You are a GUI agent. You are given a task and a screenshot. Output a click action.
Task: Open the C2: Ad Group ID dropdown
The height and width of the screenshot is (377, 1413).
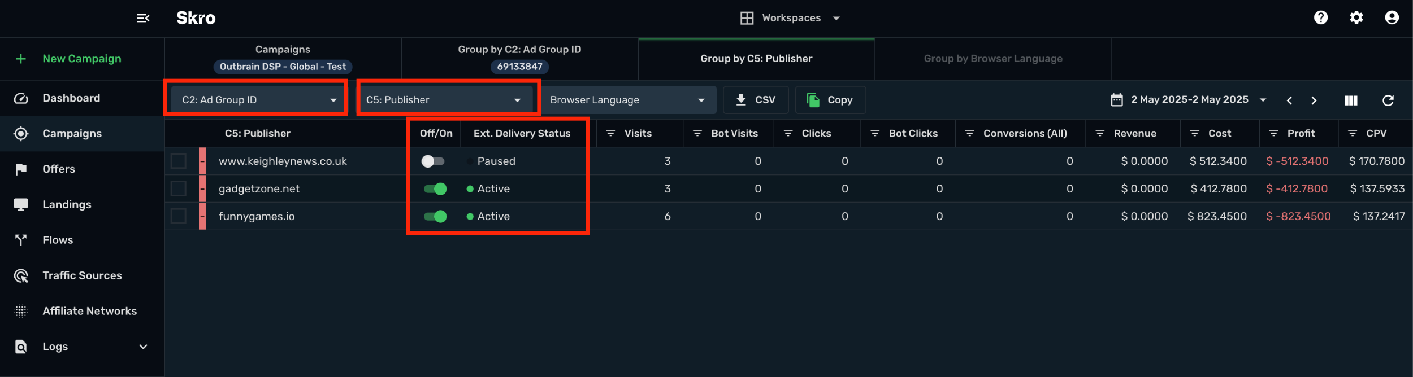(258, 100)
